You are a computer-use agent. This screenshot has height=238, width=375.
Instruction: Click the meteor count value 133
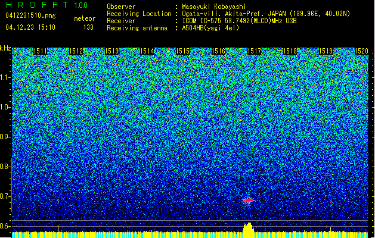(88, 27)
